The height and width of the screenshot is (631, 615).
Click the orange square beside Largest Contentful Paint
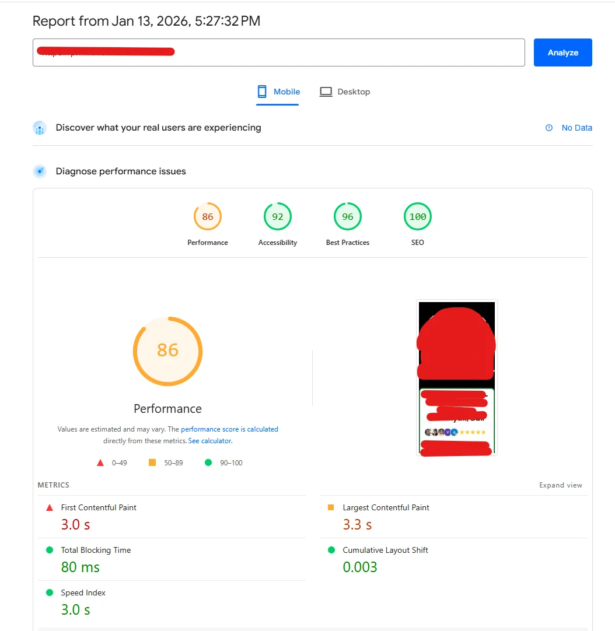[x=332, y=507]
